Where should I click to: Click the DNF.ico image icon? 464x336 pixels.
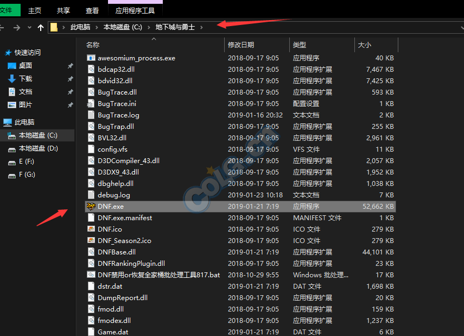91,229
